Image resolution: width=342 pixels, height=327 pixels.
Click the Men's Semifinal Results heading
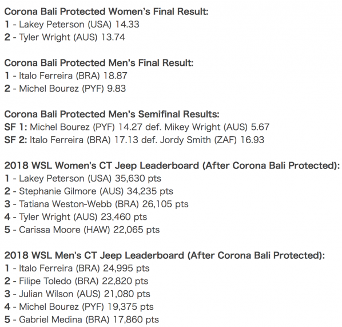tap(112, 114)
